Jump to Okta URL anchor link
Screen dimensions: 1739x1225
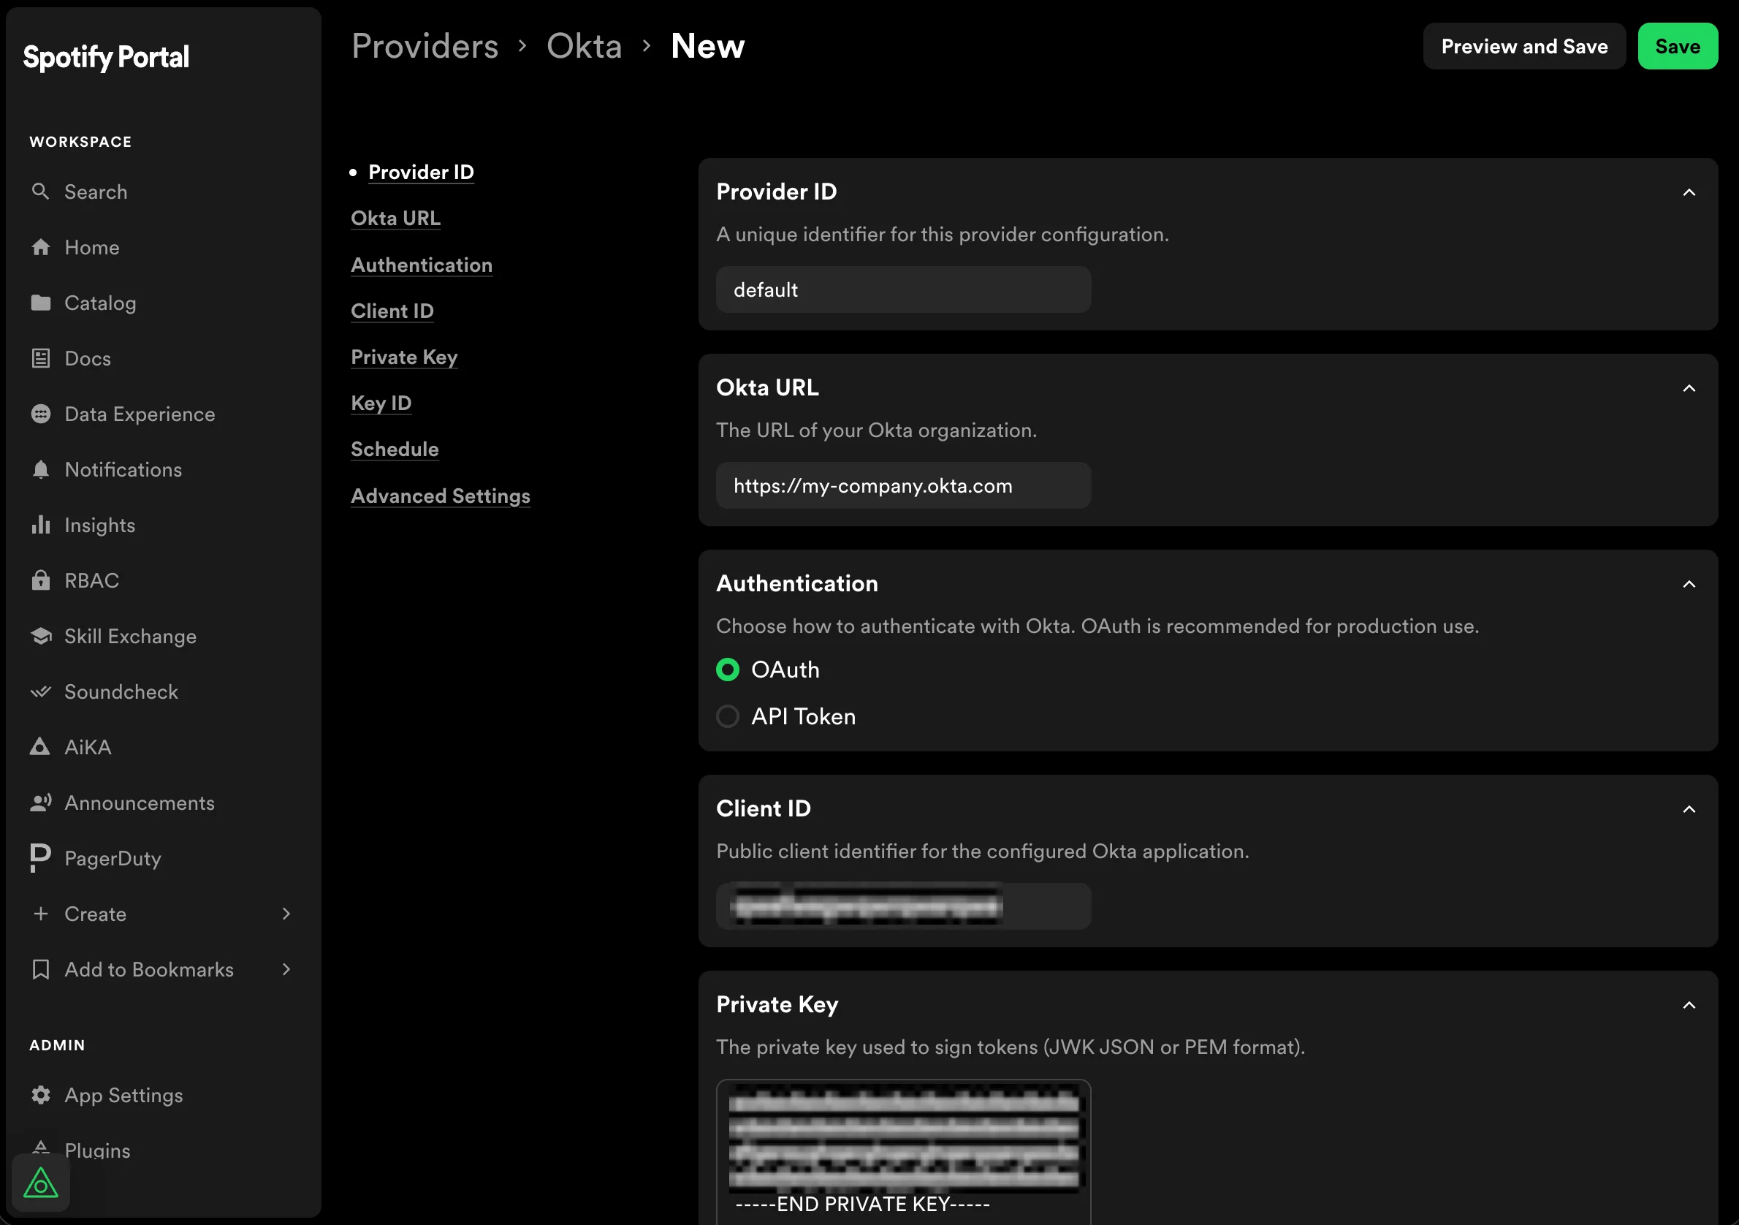[395, 219]
